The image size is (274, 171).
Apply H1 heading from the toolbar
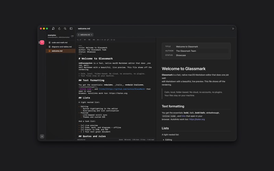pyautogui.click(x=85, y=40)
